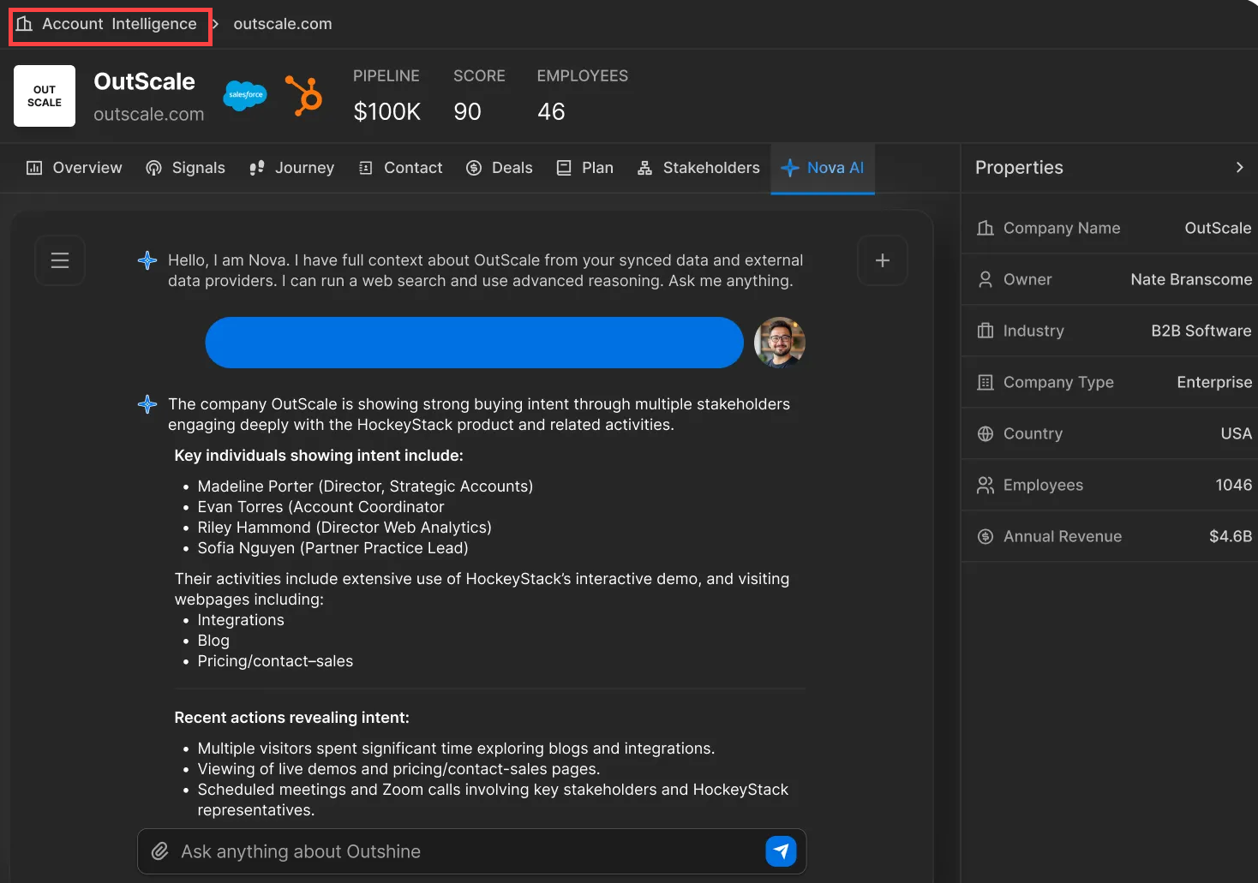Screen dimensions: 1258x883
Task: Click the PIPELINE value $100K
Action: [x=387, y=111]
